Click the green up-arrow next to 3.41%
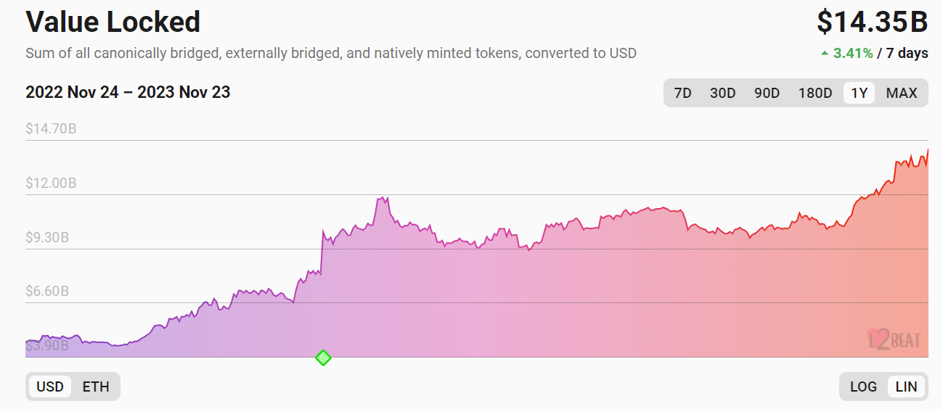 pyautogui.click(x=824, y=53)
